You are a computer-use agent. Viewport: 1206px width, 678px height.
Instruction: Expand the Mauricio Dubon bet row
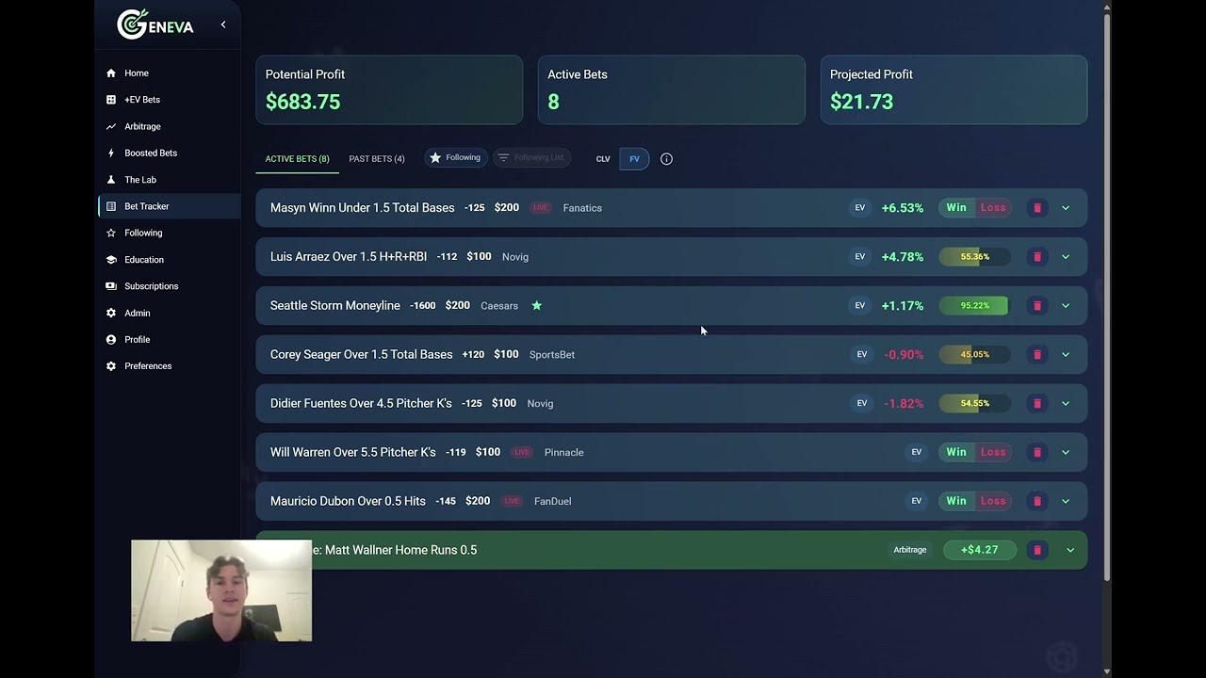(1066, 502)
